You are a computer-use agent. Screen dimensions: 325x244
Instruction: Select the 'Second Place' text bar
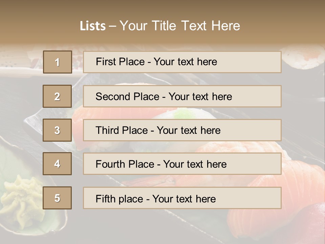182,96
